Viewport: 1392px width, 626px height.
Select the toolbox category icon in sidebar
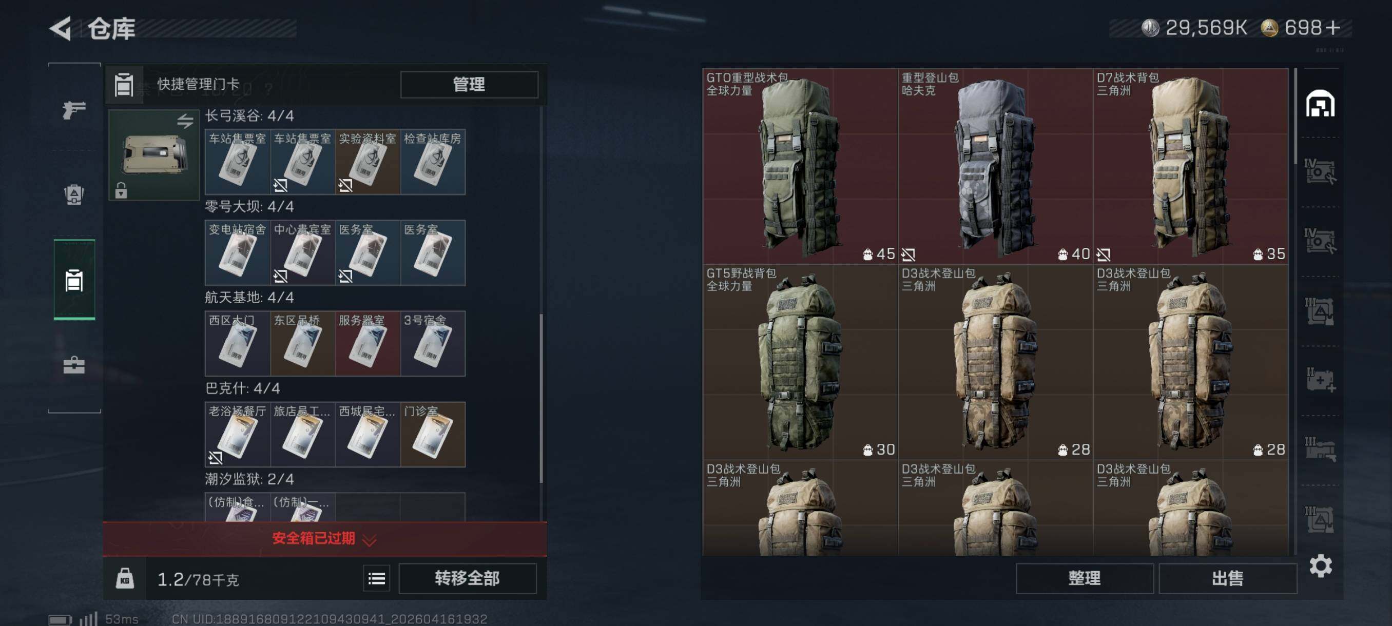pos(74,365)
